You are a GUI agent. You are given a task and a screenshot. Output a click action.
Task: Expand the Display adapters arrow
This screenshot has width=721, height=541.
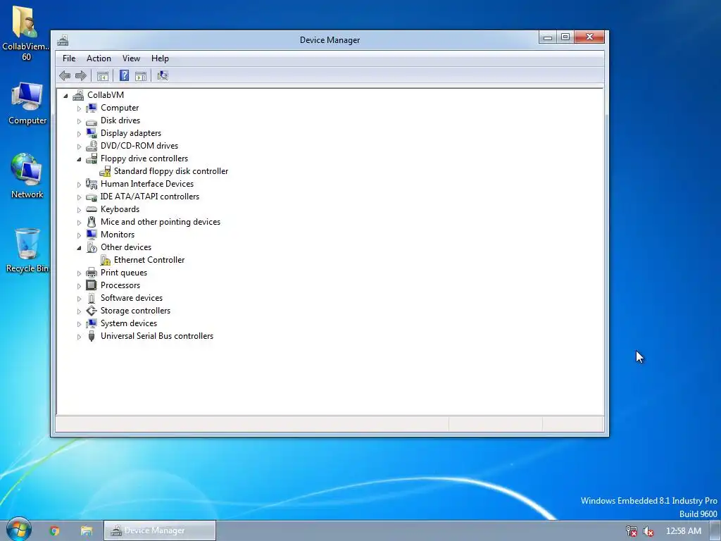[x=79, y=134]
